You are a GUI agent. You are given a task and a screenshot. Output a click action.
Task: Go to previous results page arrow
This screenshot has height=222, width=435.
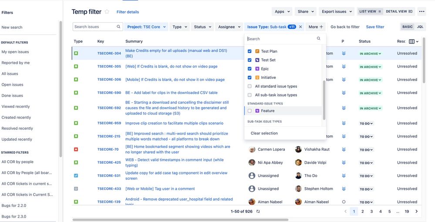(345, 212)
